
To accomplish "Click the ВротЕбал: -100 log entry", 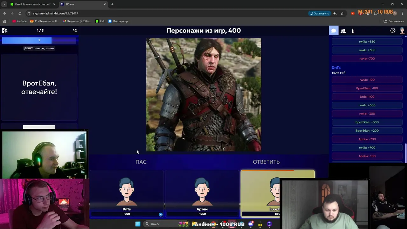I will point(367,88).
